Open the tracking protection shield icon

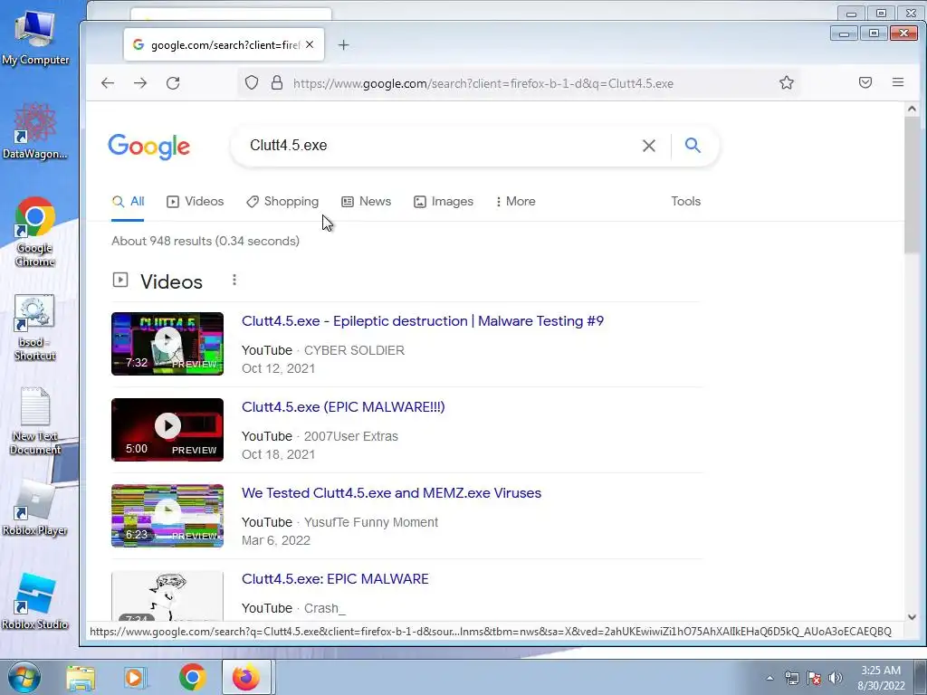[x=252, y=82]
